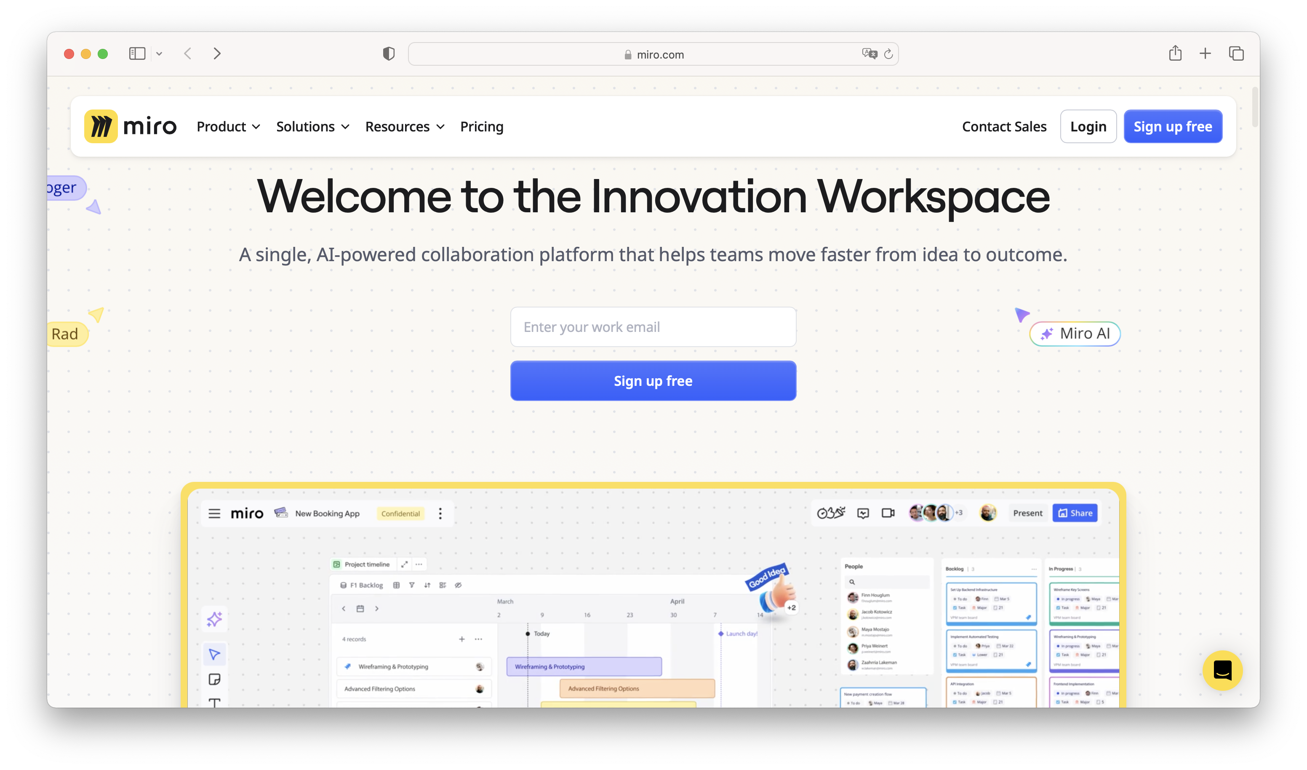The width and height of the screenshot is (1307, 770).
Task: Click the translate page icon in address bar
Action: (869, 54)
